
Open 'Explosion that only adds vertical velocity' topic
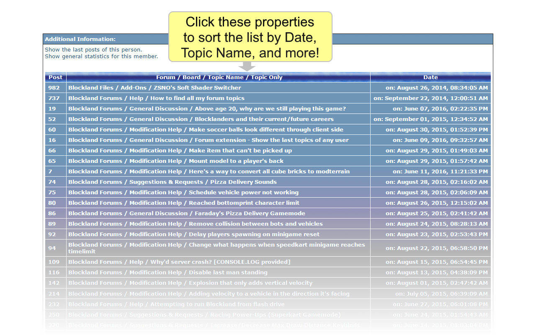click(x=250, y=283)
